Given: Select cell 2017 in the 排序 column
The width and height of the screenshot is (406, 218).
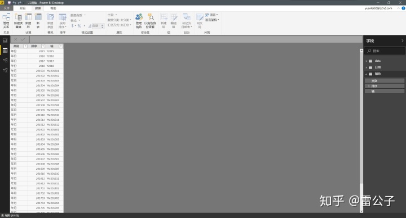Looking at the screenshot, I should pyautogui.click(x=37, y=61).
